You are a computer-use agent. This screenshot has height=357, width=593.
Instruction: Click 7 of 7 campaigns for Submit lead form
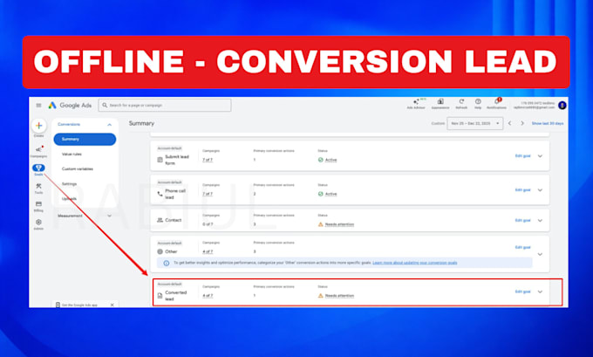(x=208, y=160)
